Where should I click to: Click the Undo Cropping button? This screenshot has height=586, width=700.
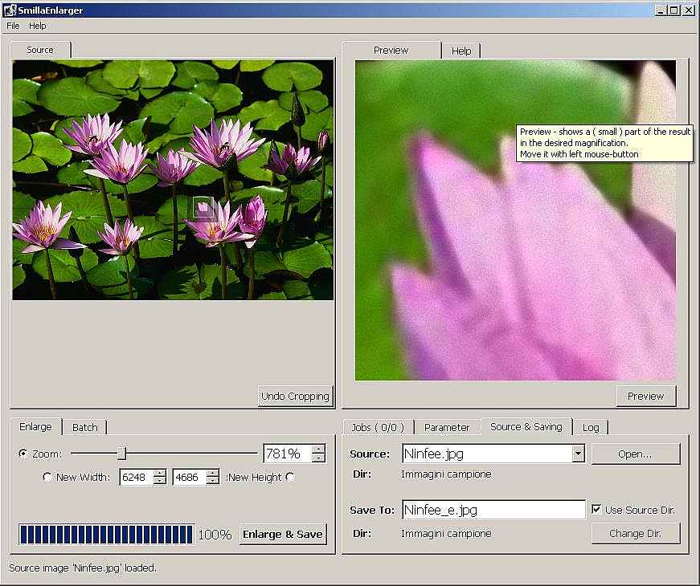pos(295,396)
